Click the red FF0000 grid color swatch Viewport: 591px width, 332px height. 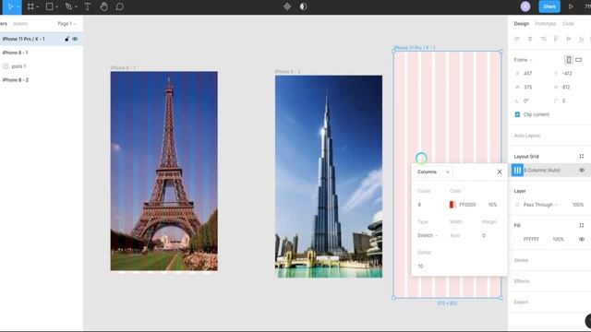click(452, 205)
